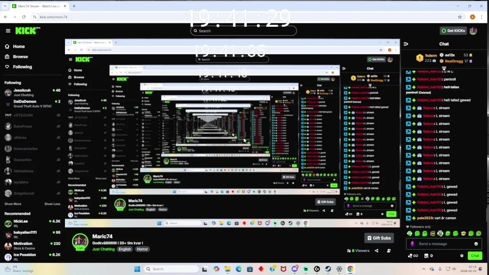
Task: Bookmark page with star icon
Action: point(460,17)
